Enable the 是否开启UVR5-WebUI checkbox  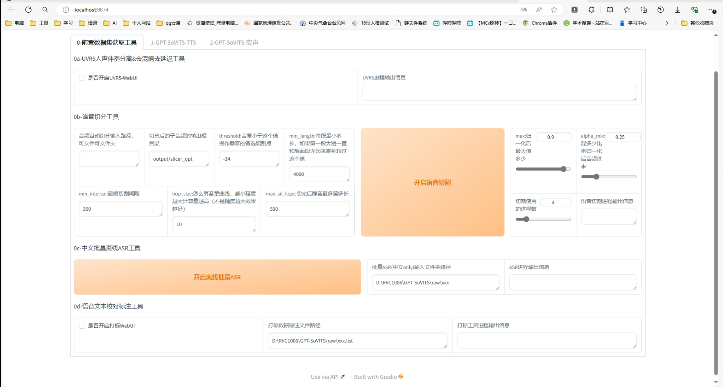pos(82,78)
